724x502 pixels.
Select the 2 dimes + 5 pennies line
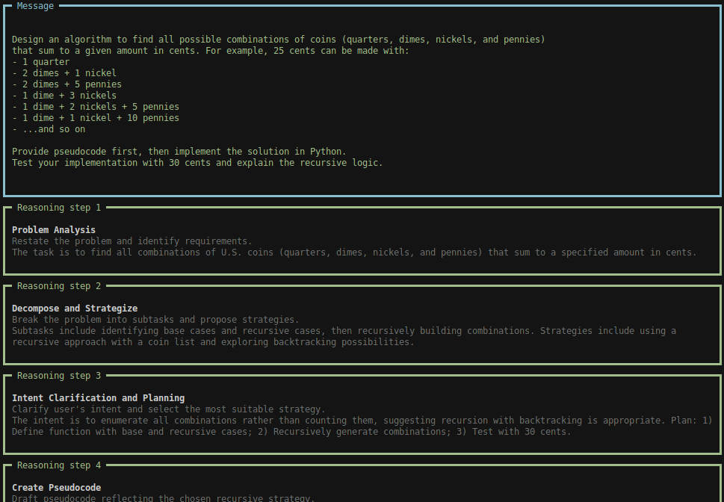[66, 84]
